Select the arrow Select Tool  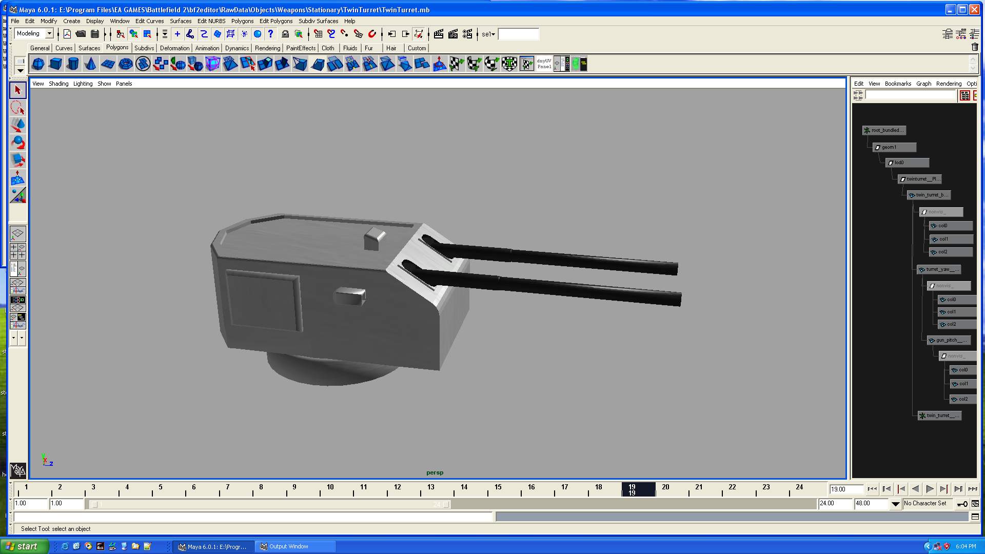pos(18,90)
